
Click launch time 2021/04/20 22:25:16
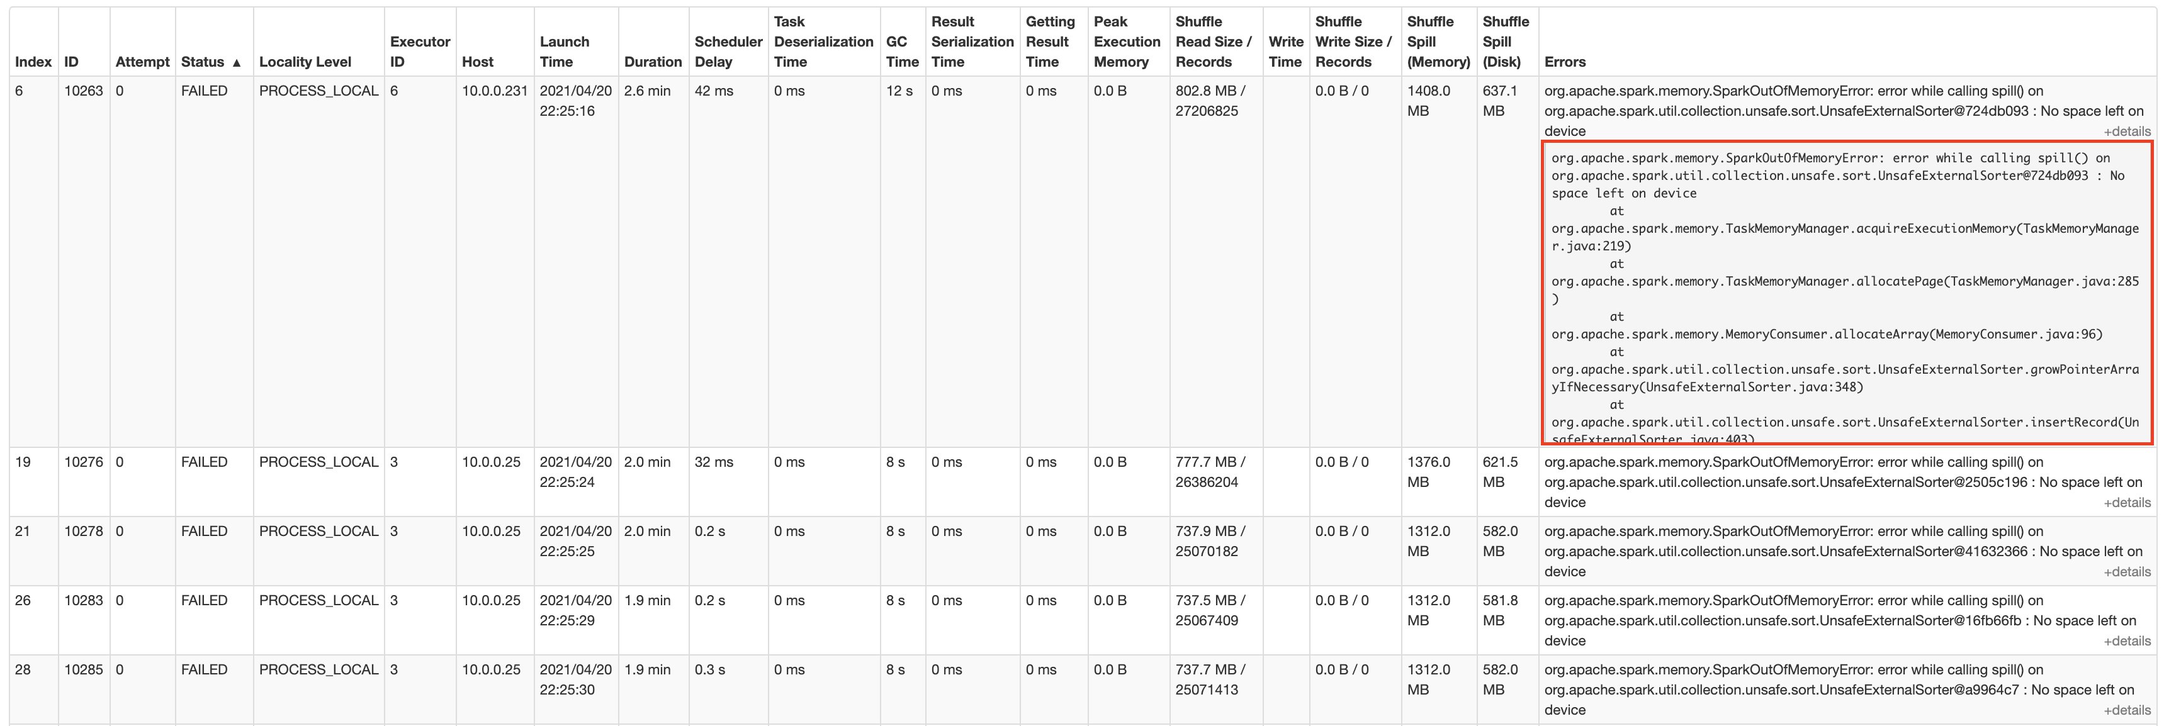575,101
